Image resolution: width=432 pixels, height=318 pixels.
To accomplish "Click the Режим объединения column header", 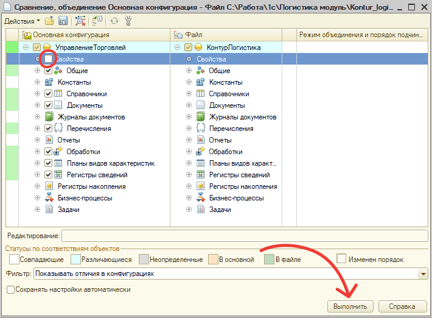I will pos(361,35).
